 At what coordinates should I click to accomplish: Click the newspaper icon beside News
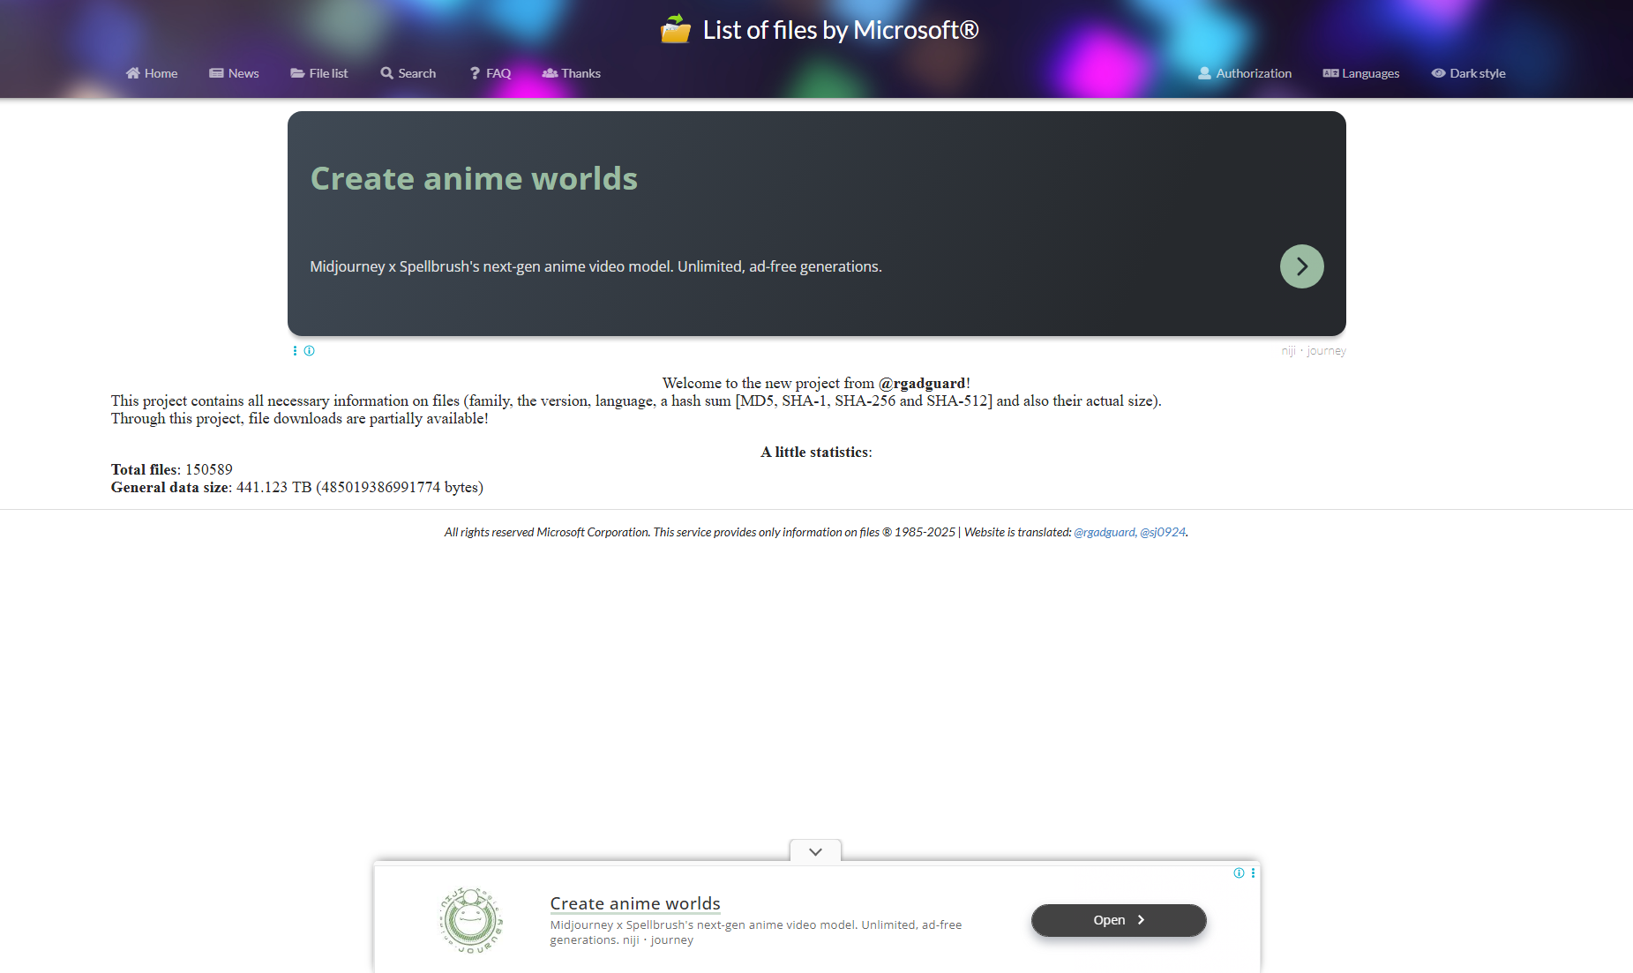216,73
